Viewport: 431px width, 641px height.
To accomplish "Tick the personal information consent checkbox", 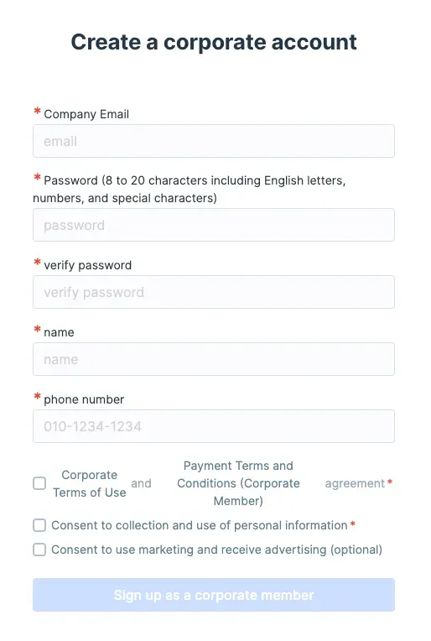I will pyautogui.click(x=39, y=525).
